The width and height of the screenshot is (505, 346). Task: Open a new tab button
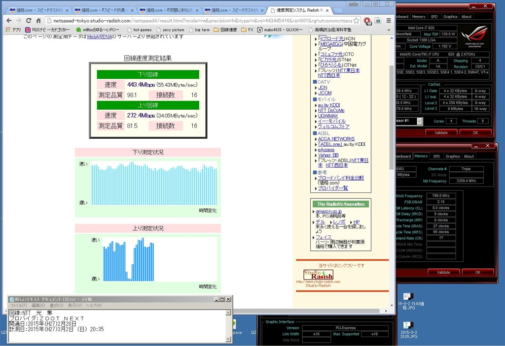338,11
